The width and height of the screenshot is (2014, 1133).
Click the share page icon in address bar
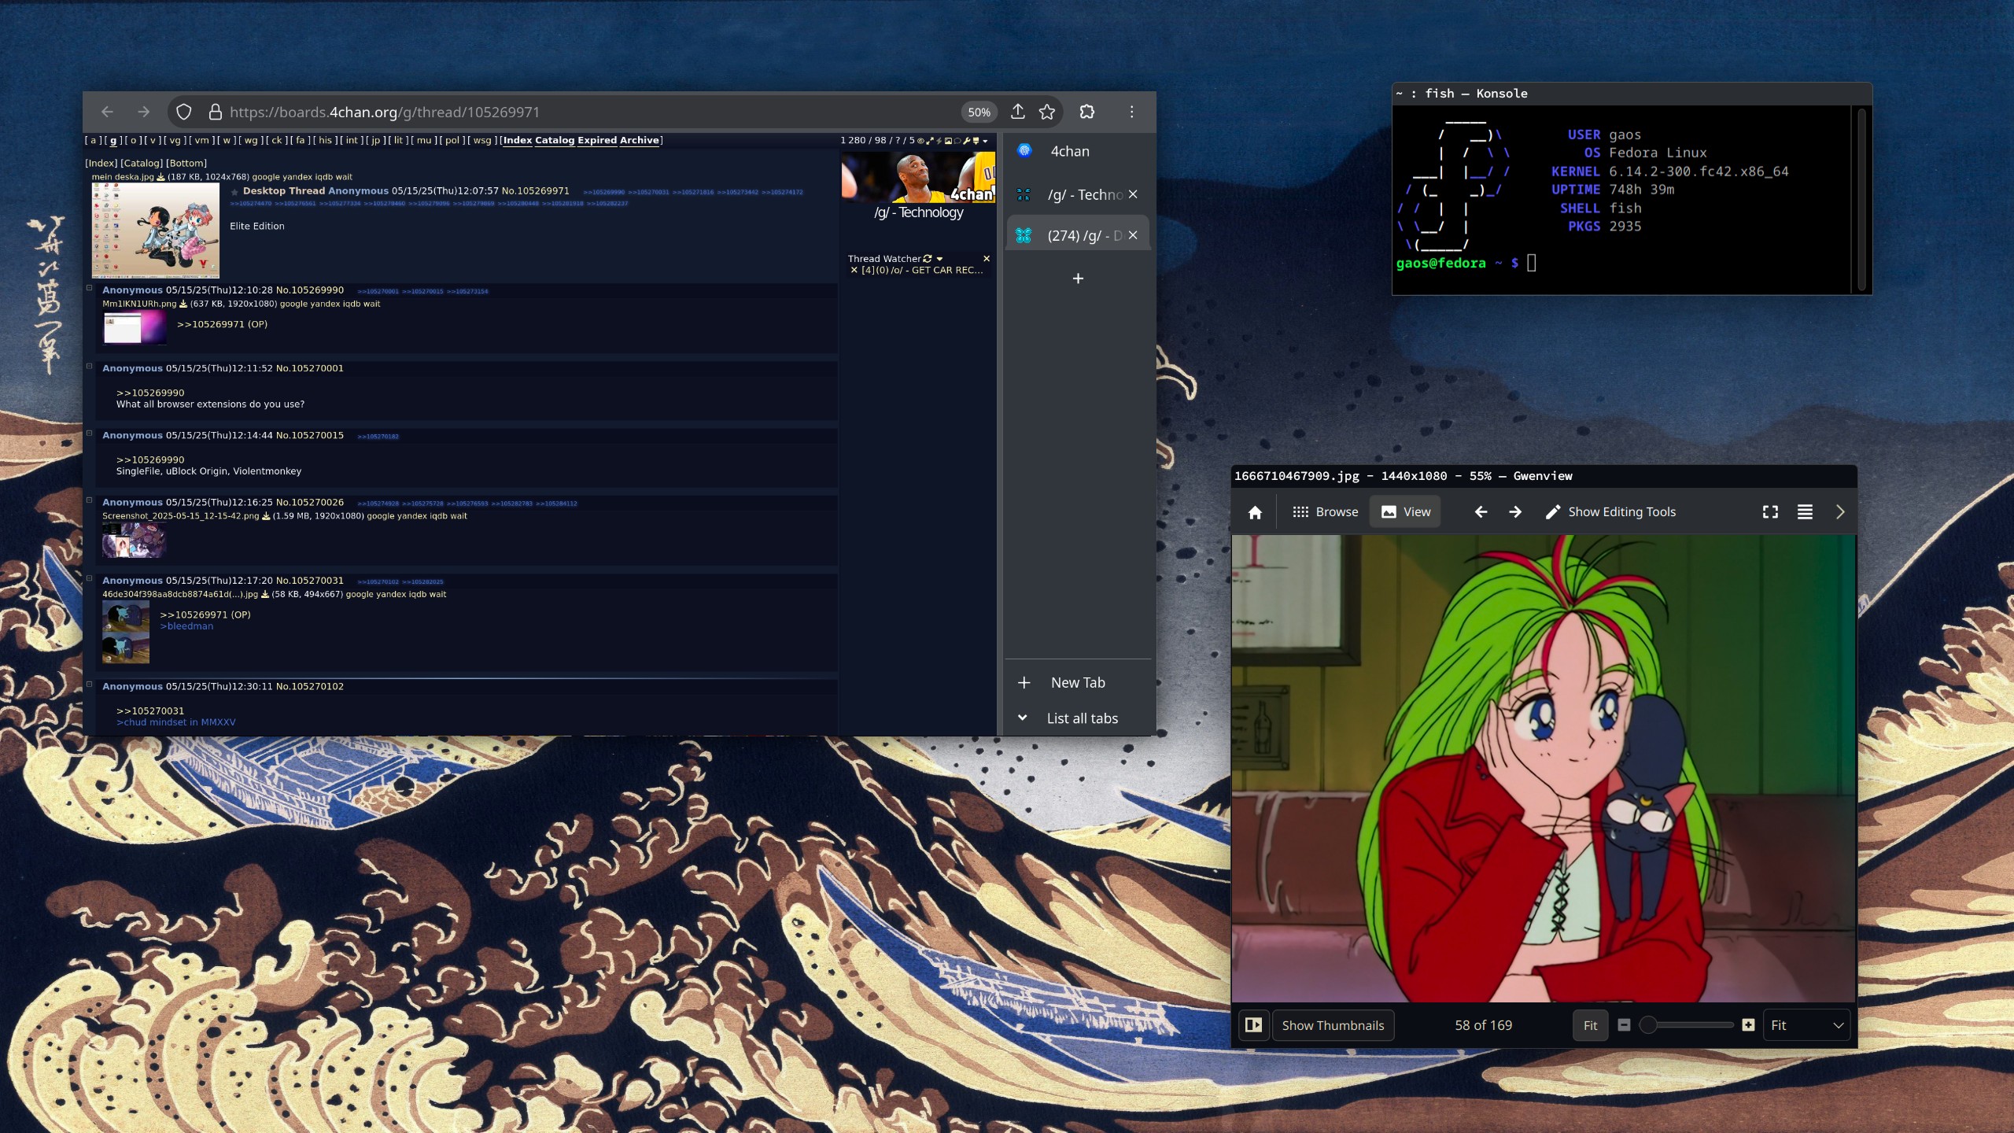(x=1018, y=112)
